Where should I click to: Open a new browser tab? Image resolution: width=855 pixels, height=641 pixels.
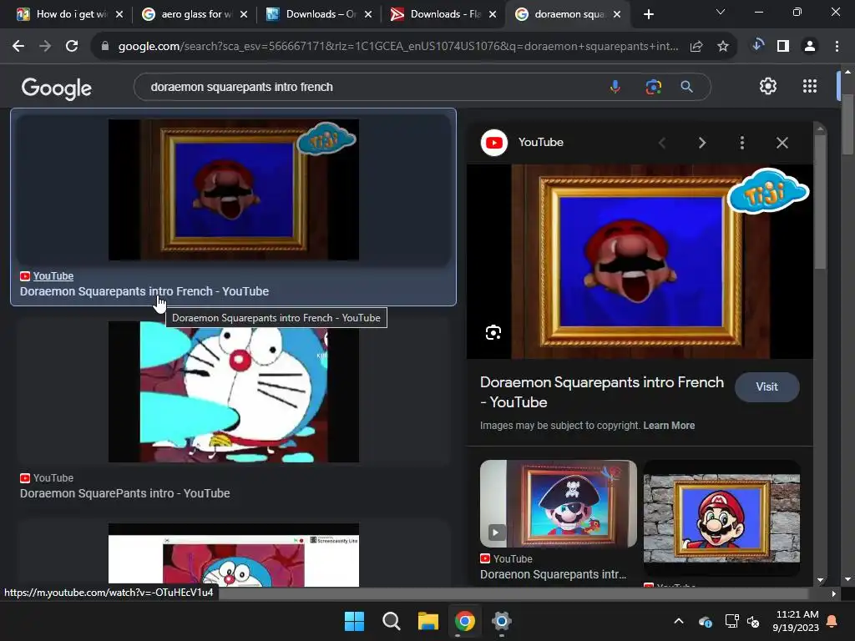point(648,14)
